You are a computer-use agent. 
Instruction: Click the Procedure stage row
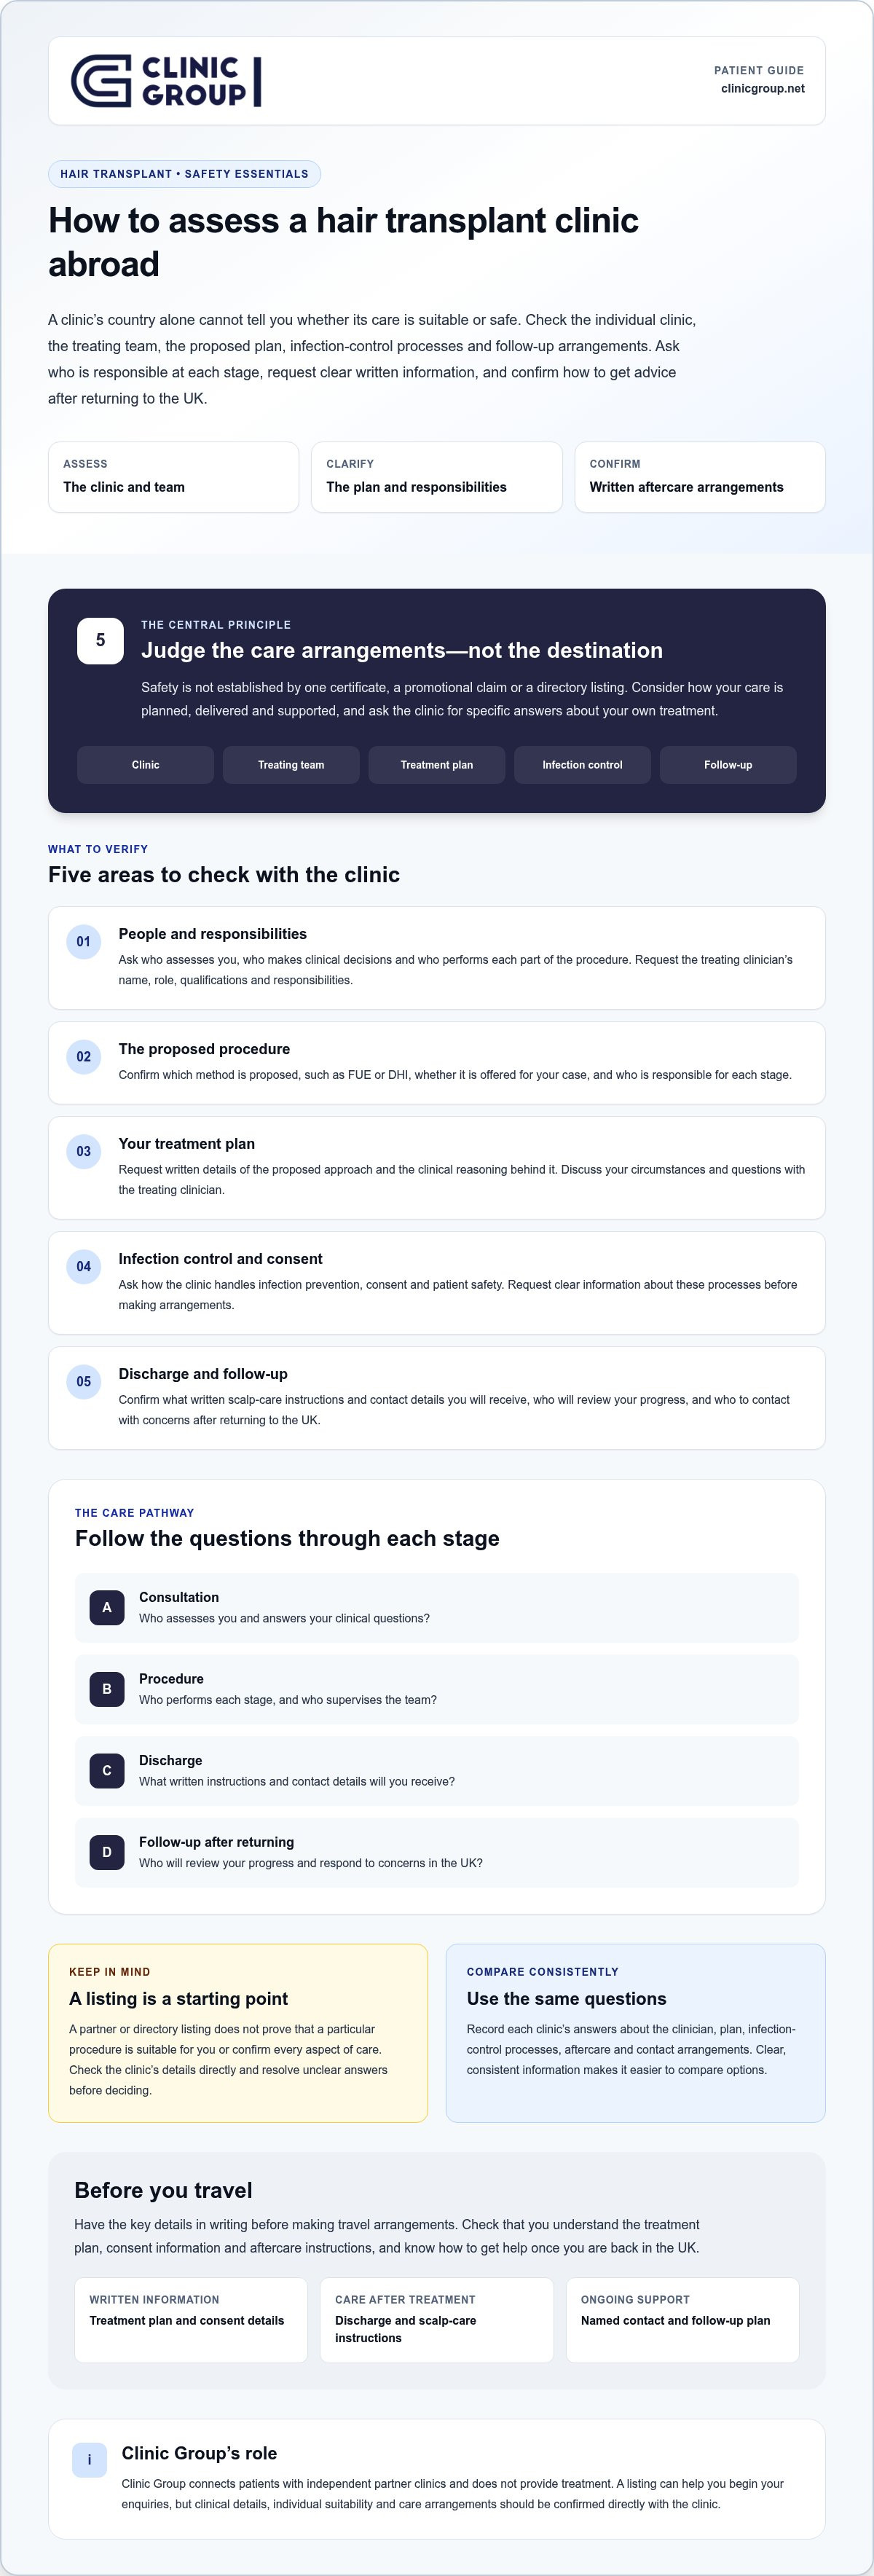coord(437,1689)
